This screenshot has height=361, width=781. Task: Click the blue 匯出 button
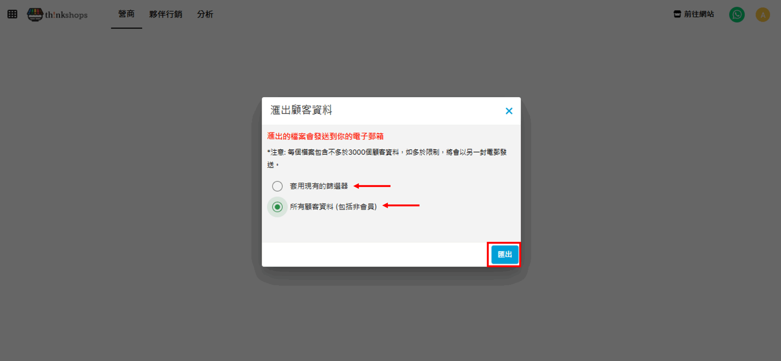505,254
